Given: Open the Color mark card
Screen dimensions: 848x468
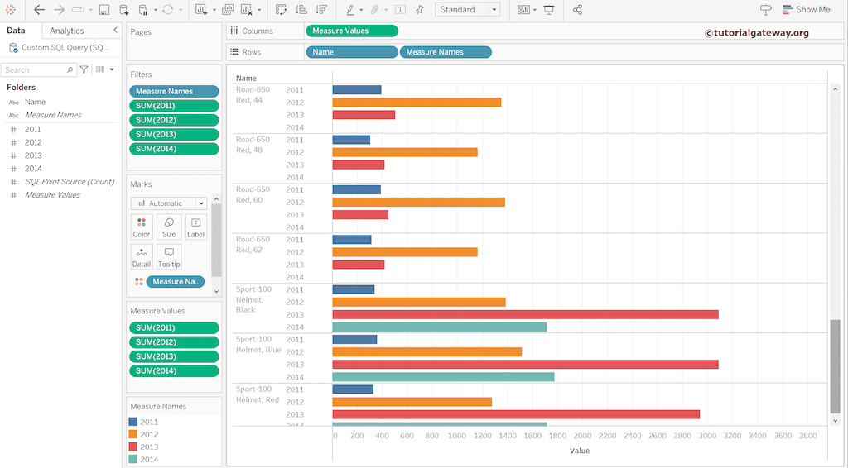Looking at the screenshot, I should pyautogui.click(x=142, y=227).
